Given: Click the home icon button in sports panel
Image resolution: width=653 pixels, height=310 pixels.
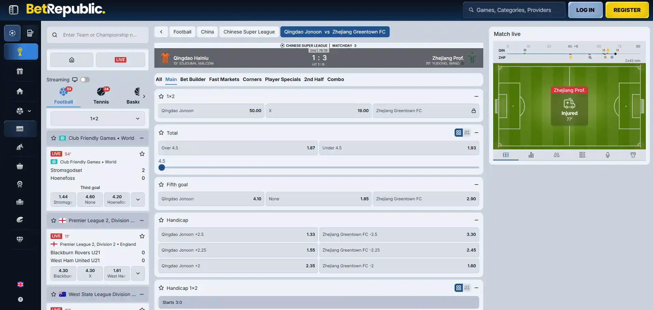Looking at the screenshot, I should (72, 60).
